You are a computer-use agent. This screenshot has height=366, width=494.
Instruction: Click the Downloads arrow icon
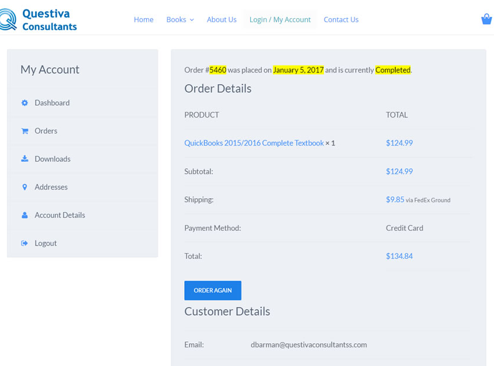pyautogui.click(x=25, y=159)
